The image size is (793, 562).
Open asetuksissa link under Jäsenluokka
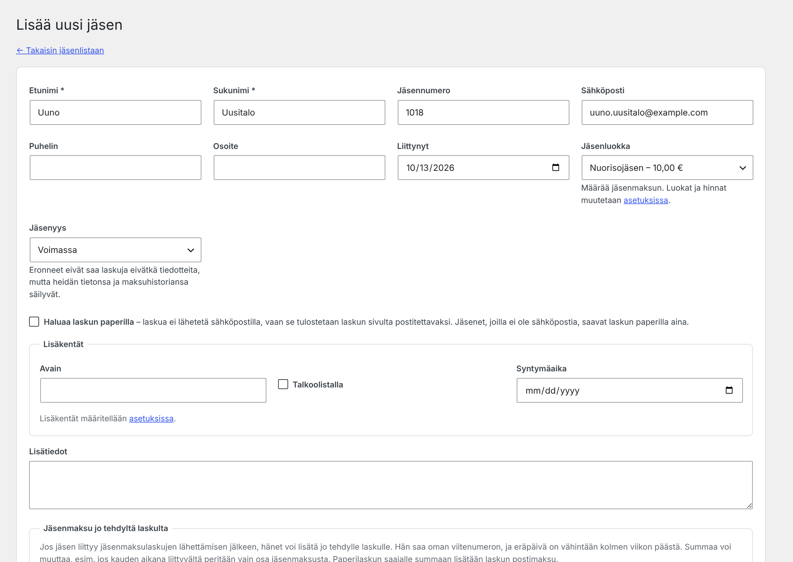click(646, 200)
